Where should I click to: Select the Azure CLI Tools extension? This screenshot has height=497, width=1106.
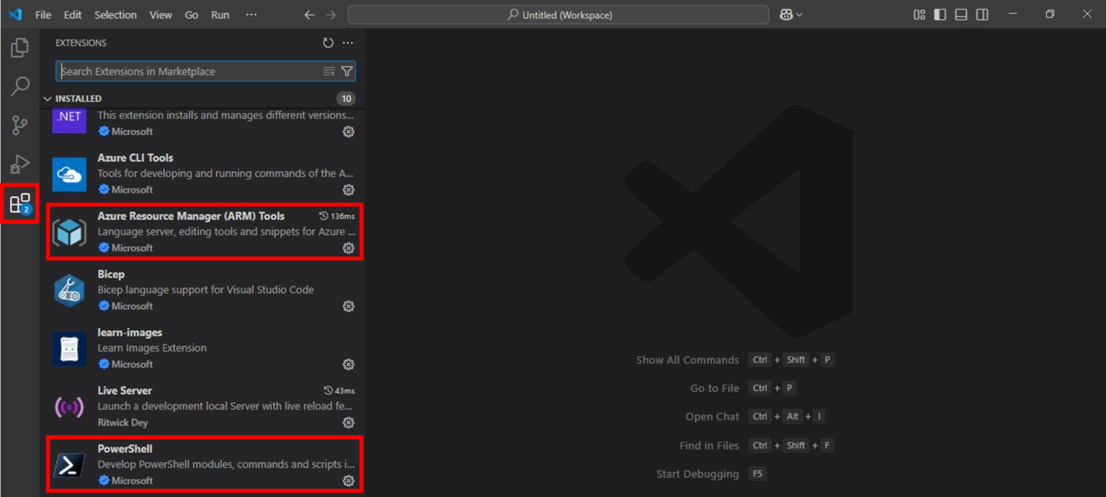202,173
